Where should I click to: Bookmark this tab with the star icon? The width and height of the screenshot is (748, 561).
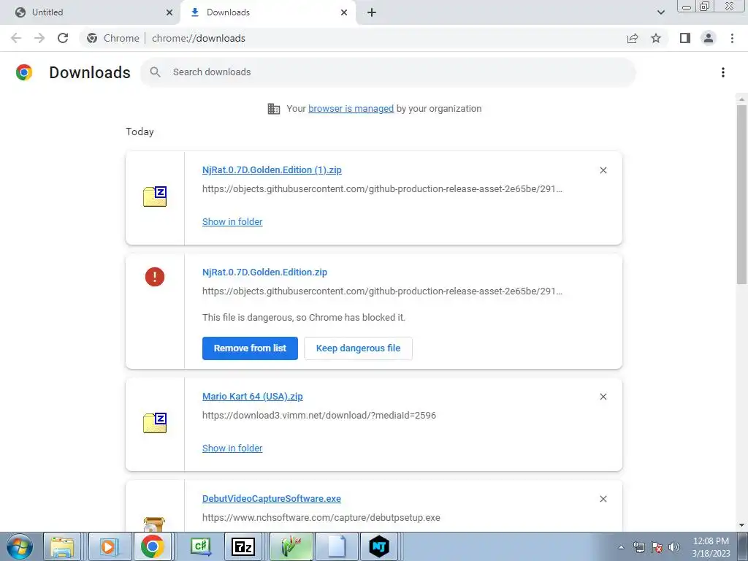click(656, 38)
